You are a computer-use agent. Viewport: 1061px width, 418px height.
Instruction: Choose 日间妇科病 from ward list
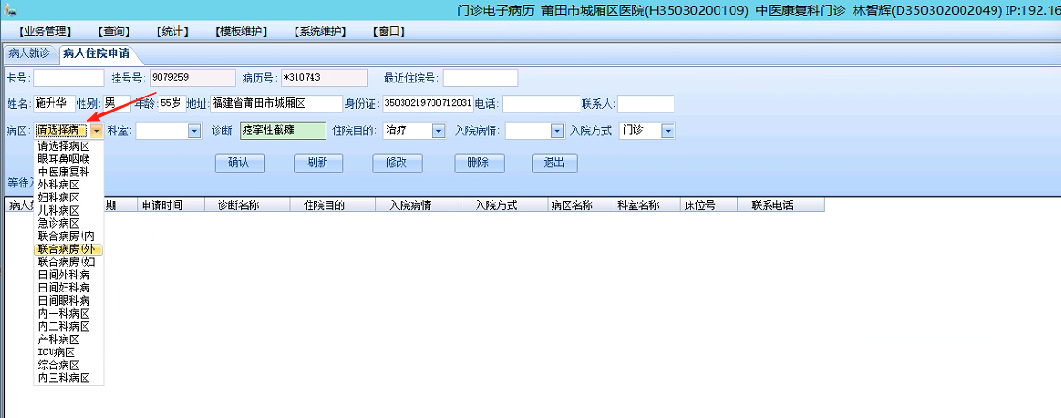[x=68, y=288]
